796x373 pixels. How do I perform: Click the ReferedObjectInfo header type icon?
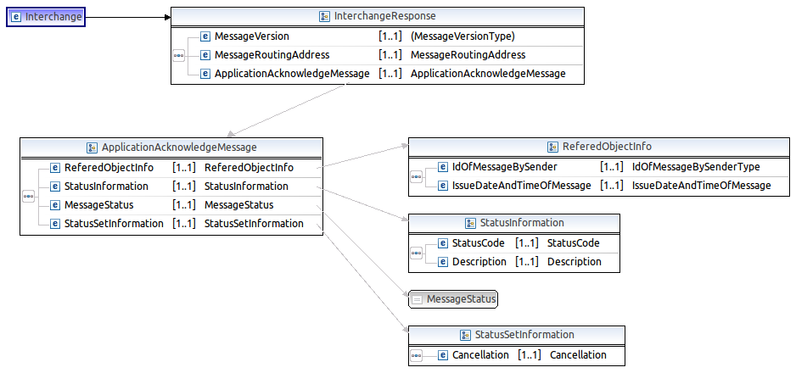552,147
